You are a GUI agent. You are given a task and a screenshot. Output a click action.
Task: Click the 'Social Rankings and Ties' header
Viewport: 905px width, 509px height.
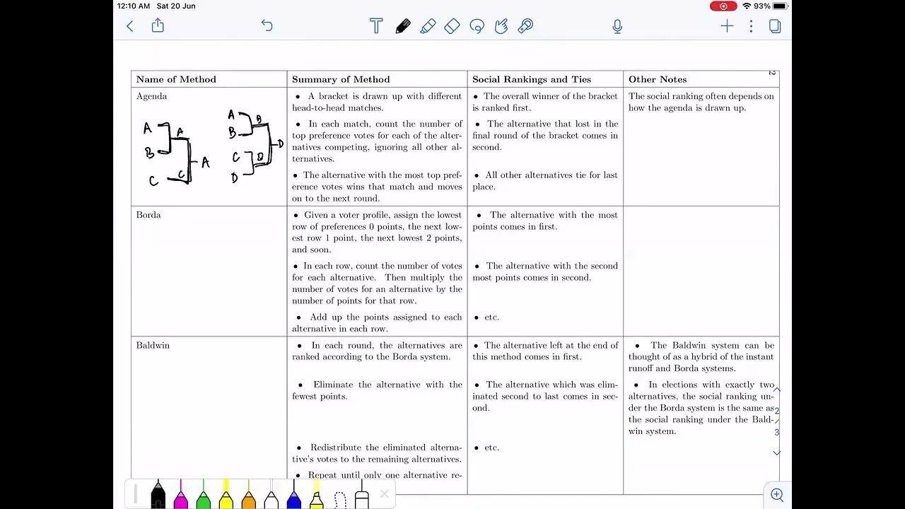pyautogui.click(x=531, y=79)
